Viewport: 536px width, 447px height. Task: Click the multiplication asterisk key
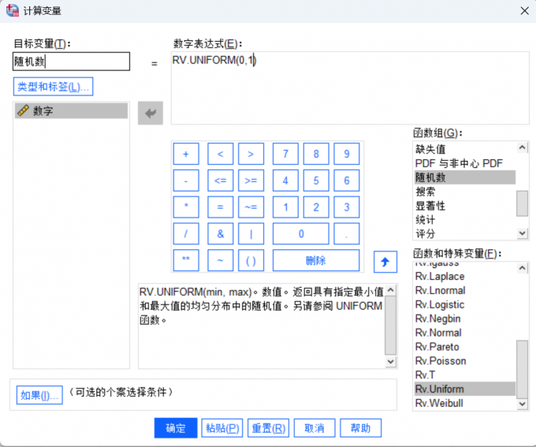(186, 207)
